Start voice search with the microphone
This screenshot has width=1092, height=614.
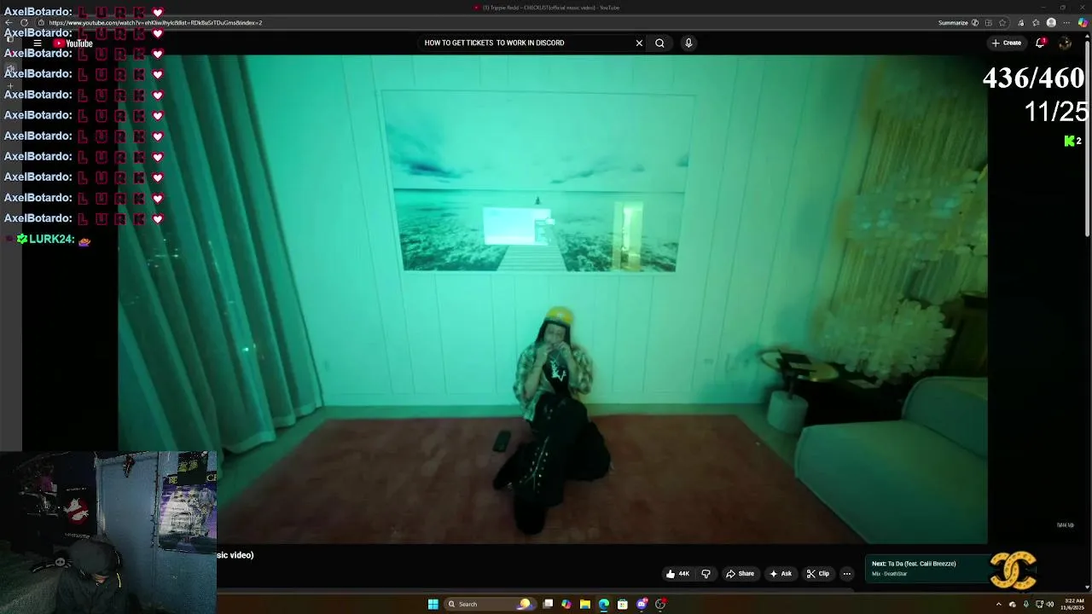[x=688, y=43]
